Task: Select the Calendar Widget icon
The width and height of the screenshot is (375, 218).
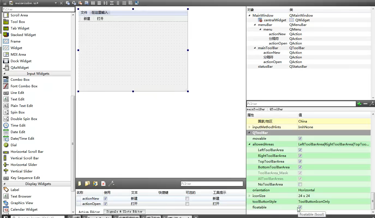Action: [x=6, y=209]
